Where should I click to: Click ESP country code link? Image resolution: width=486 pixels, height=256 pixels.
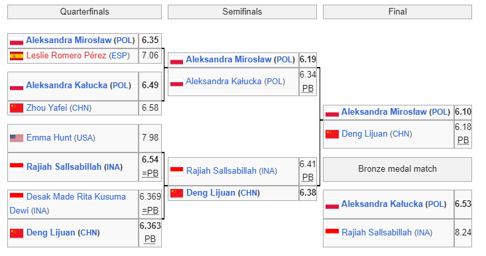pyautogui.click(x=119, y=56)
